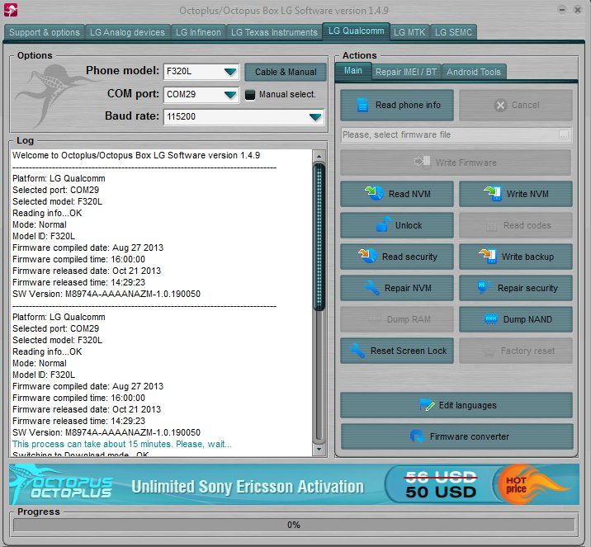Click the Read NVM green arrow icon
591x547 pixels.
tap(374, 193)
